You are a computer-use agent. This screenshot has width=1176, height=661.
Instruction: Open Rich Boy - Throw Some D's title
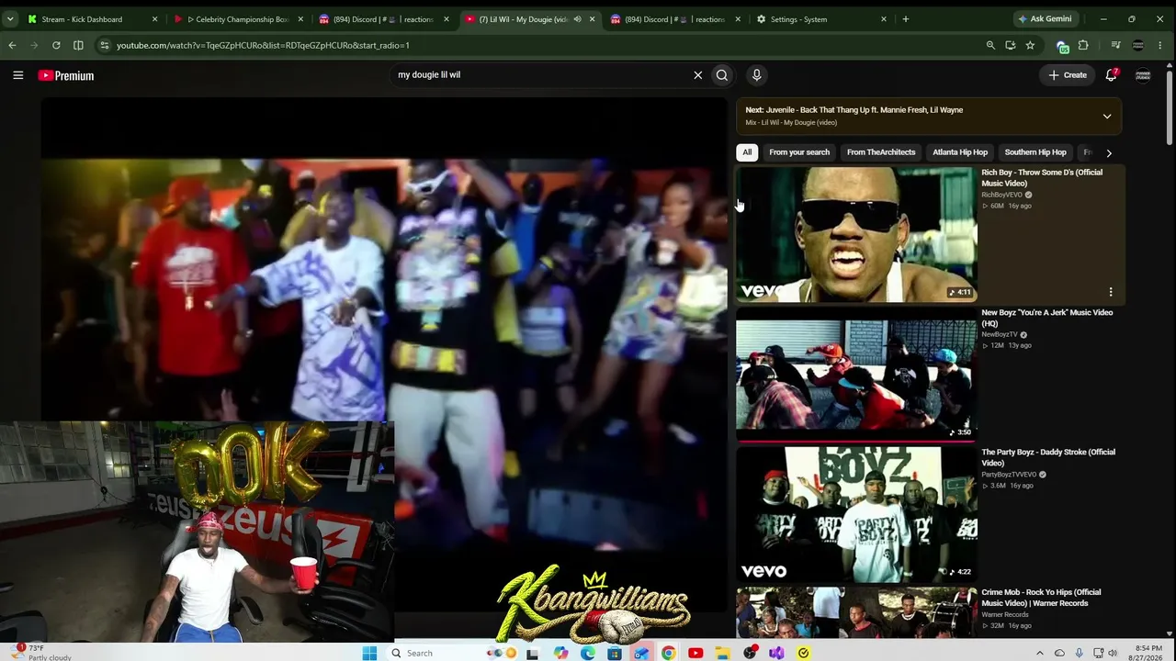click(x=1042, y=178)
